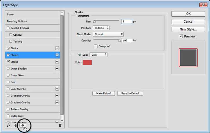The image size is (210, 133).
Task: Enable the Inner Shadow checkbox
Action: [x=8, y=68]
